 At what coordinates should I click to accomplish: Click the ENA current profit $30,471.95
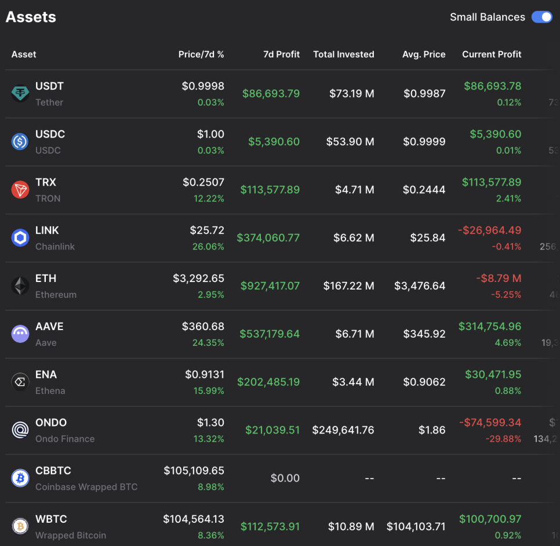[x=493, y=374]
